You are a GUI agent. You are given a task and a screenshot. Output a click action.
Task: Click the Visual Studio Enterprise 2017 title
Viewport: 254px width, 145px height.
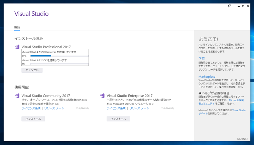coord(129,96)
